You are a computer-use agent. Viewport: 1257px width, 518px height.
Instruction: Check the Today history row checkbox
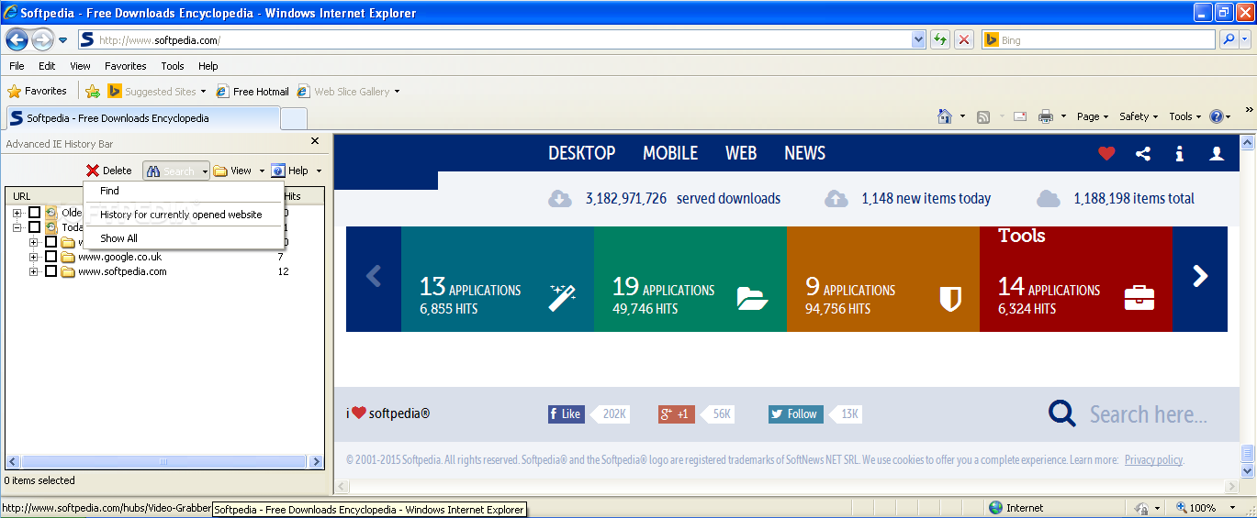click(35, 227)
